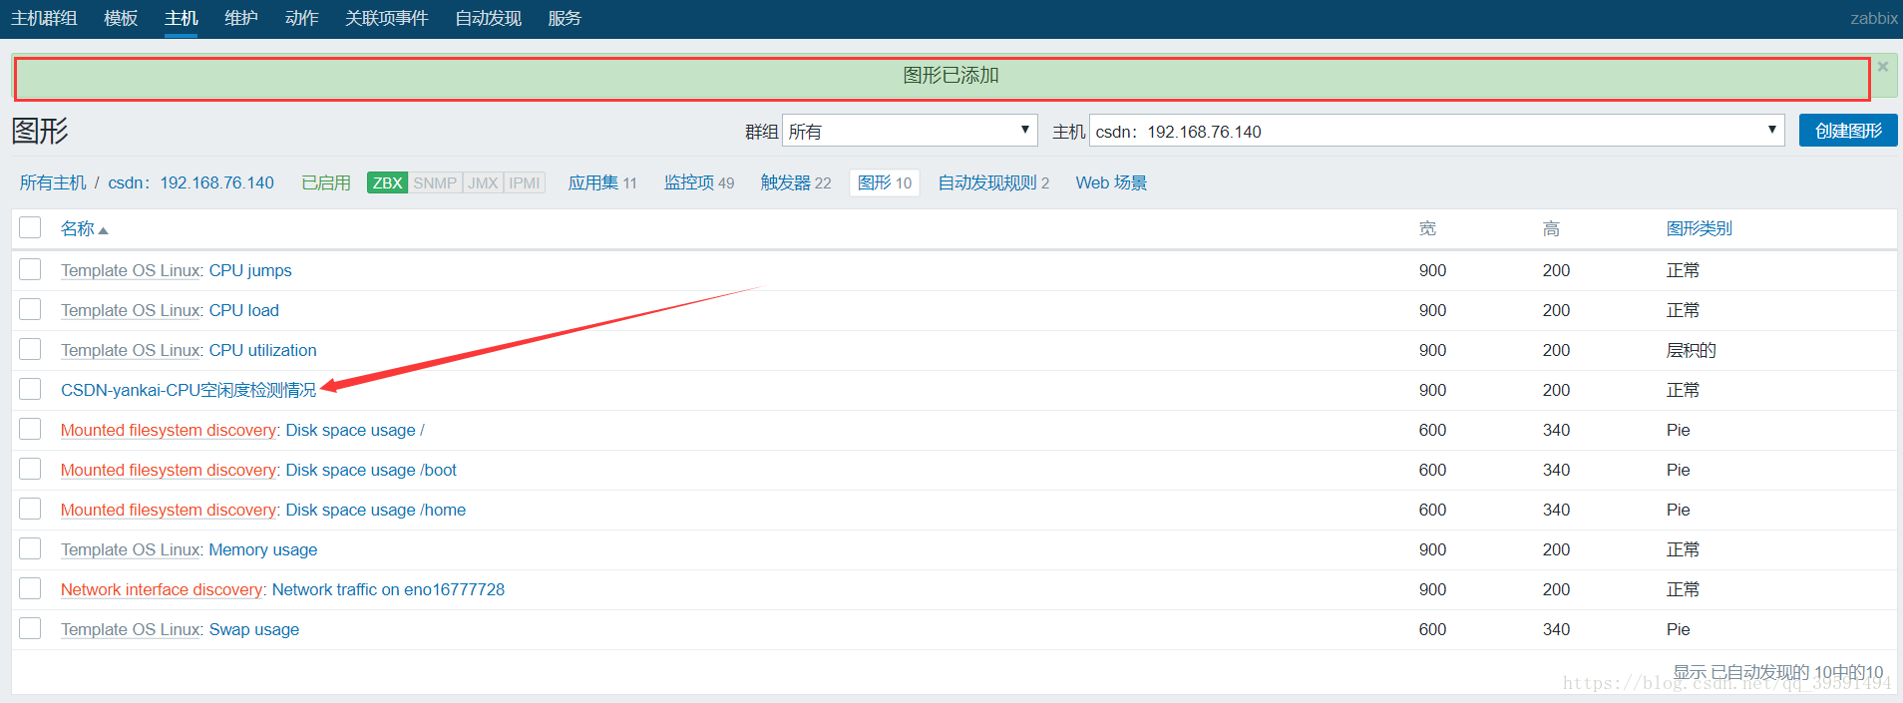The height and width of the screenshot is (703, 1903).
Task: Check the Disk space usage / checkbox
Action: pos(30,429)
